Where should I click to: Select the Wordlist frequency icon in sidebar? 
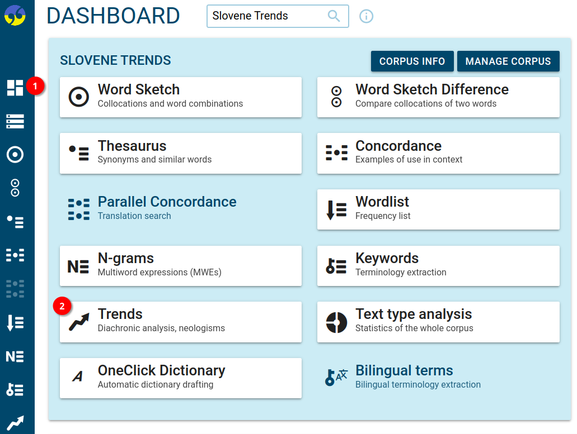[16, 322]
